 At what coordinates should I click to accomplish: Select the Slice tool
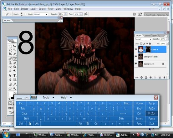(15, 54)
